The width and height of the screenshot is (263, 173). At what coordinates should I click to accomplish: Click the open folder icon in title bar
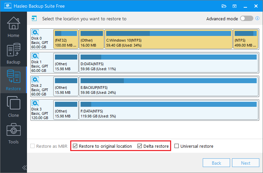point(224,6)
